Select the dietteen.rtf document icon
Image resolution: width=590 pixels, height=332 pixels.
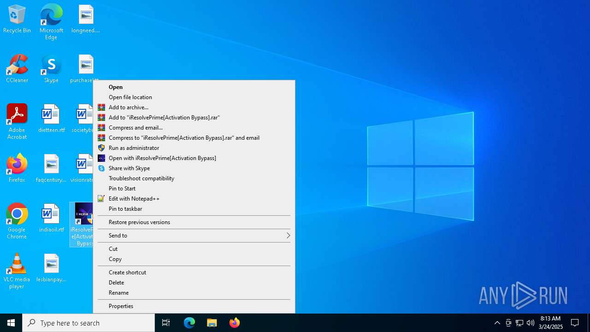coord(51,119)
